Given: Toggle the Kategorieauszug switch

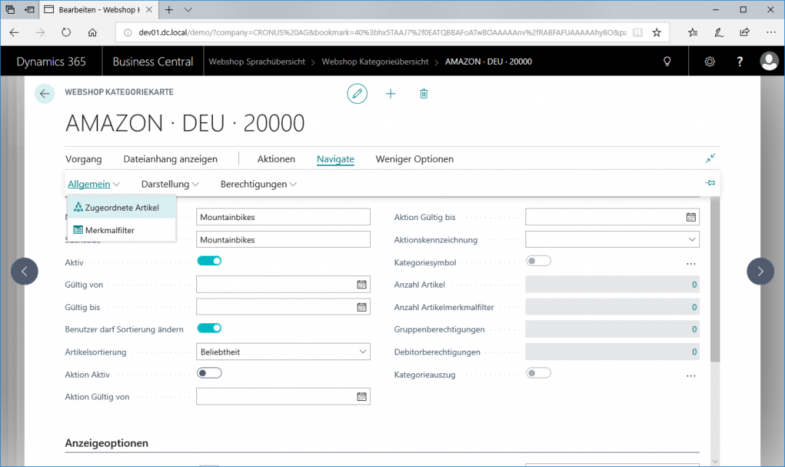Looking at the screenshot, I should click(x=539, y=373).
